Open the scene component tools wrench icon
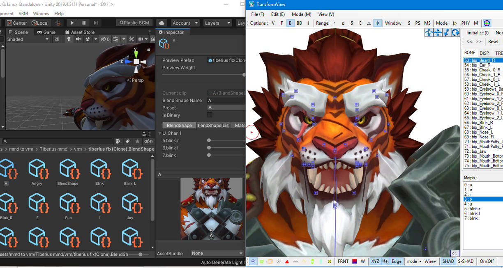503x268 pixels. tap(131, 39)
